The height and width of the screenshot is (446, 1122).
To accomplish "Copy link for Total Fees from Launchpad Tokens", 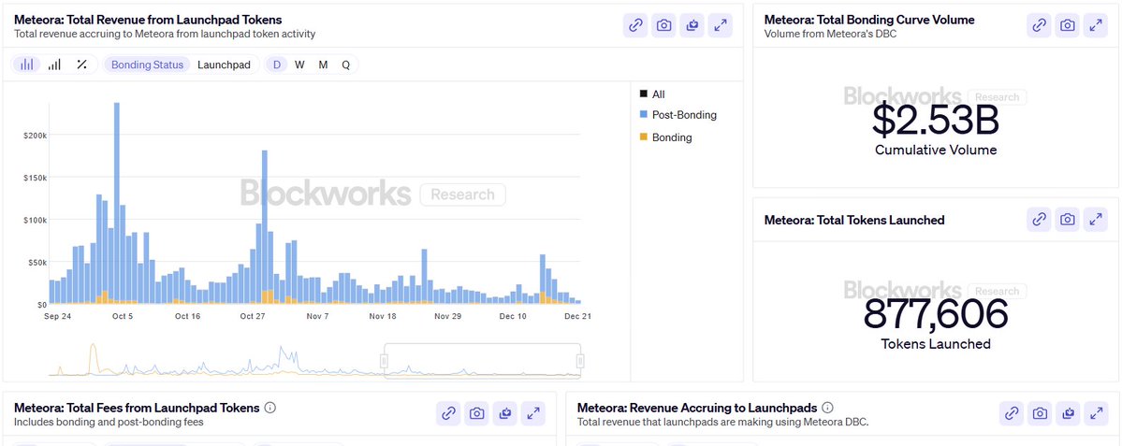I will pos(448,413).
